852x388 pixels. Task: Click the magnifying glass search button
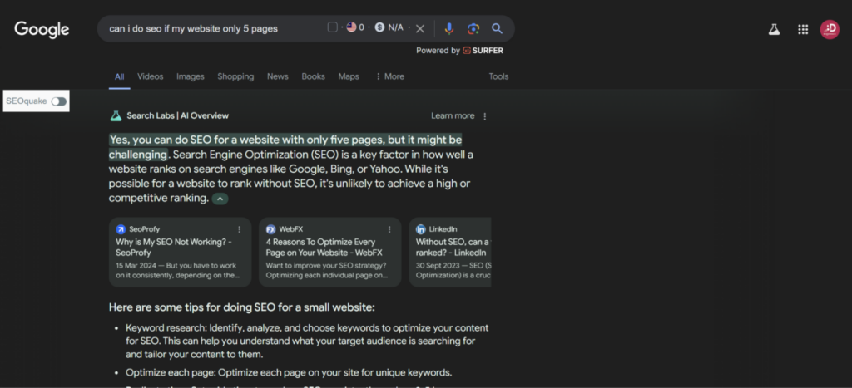(497, 28)
